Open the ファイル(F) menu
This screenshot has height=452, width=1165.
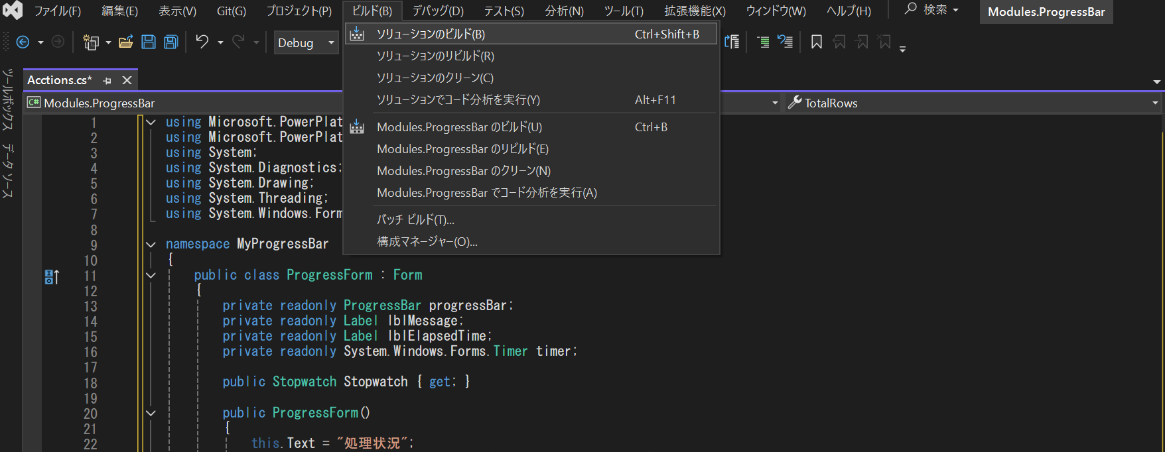(58, 11)
